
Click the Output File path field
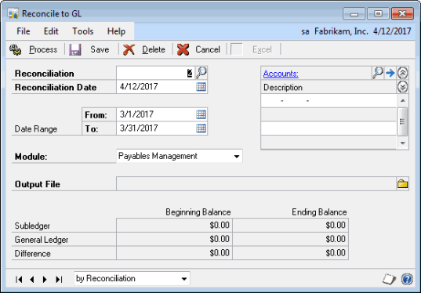pyautogui.click(x=256, y=184)
